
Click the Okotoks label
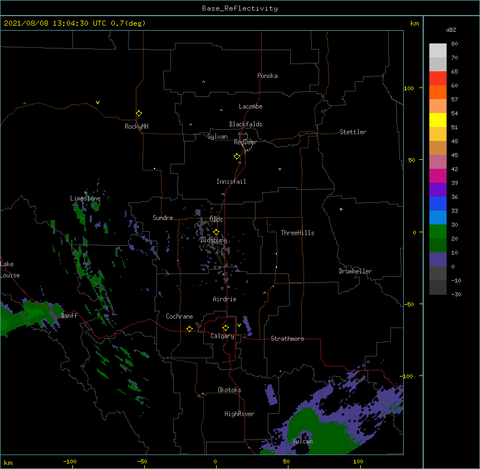pos(229,390)
